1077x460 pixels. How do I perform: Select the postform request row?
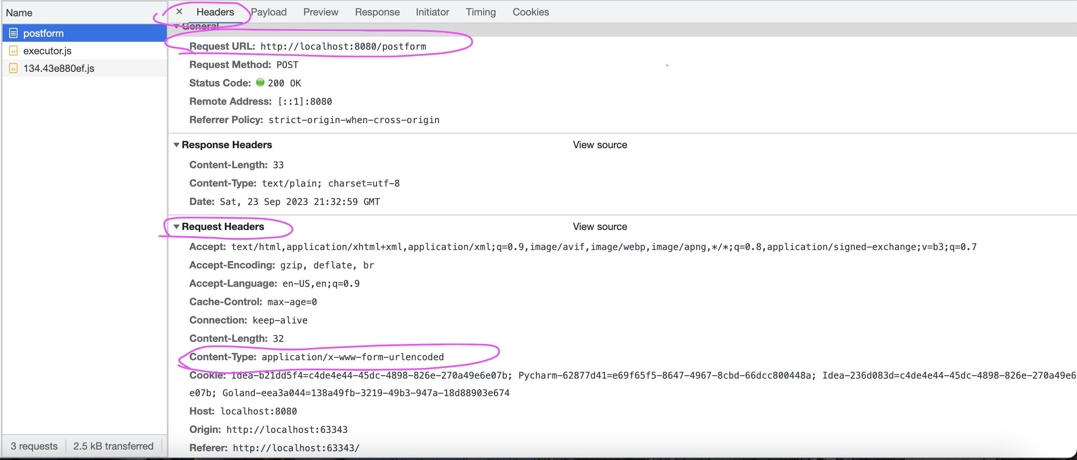[84, 33]
